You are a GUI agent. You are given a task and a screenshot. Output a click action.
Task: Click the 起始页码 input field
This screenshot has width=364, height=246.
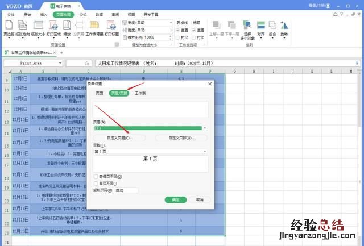[127, 190]
